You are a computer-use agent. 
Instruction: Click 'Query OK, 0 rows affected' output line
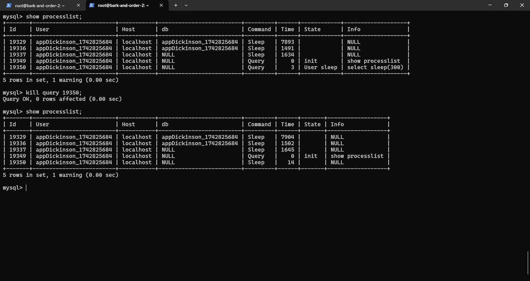(x=62, y=99)
